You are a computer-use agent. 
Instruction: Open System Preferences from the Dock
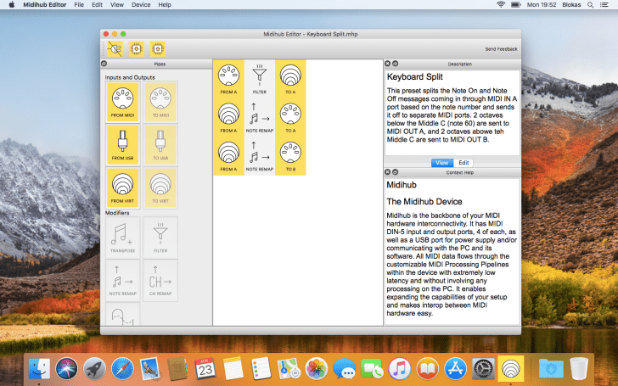(x=483, y=369)
